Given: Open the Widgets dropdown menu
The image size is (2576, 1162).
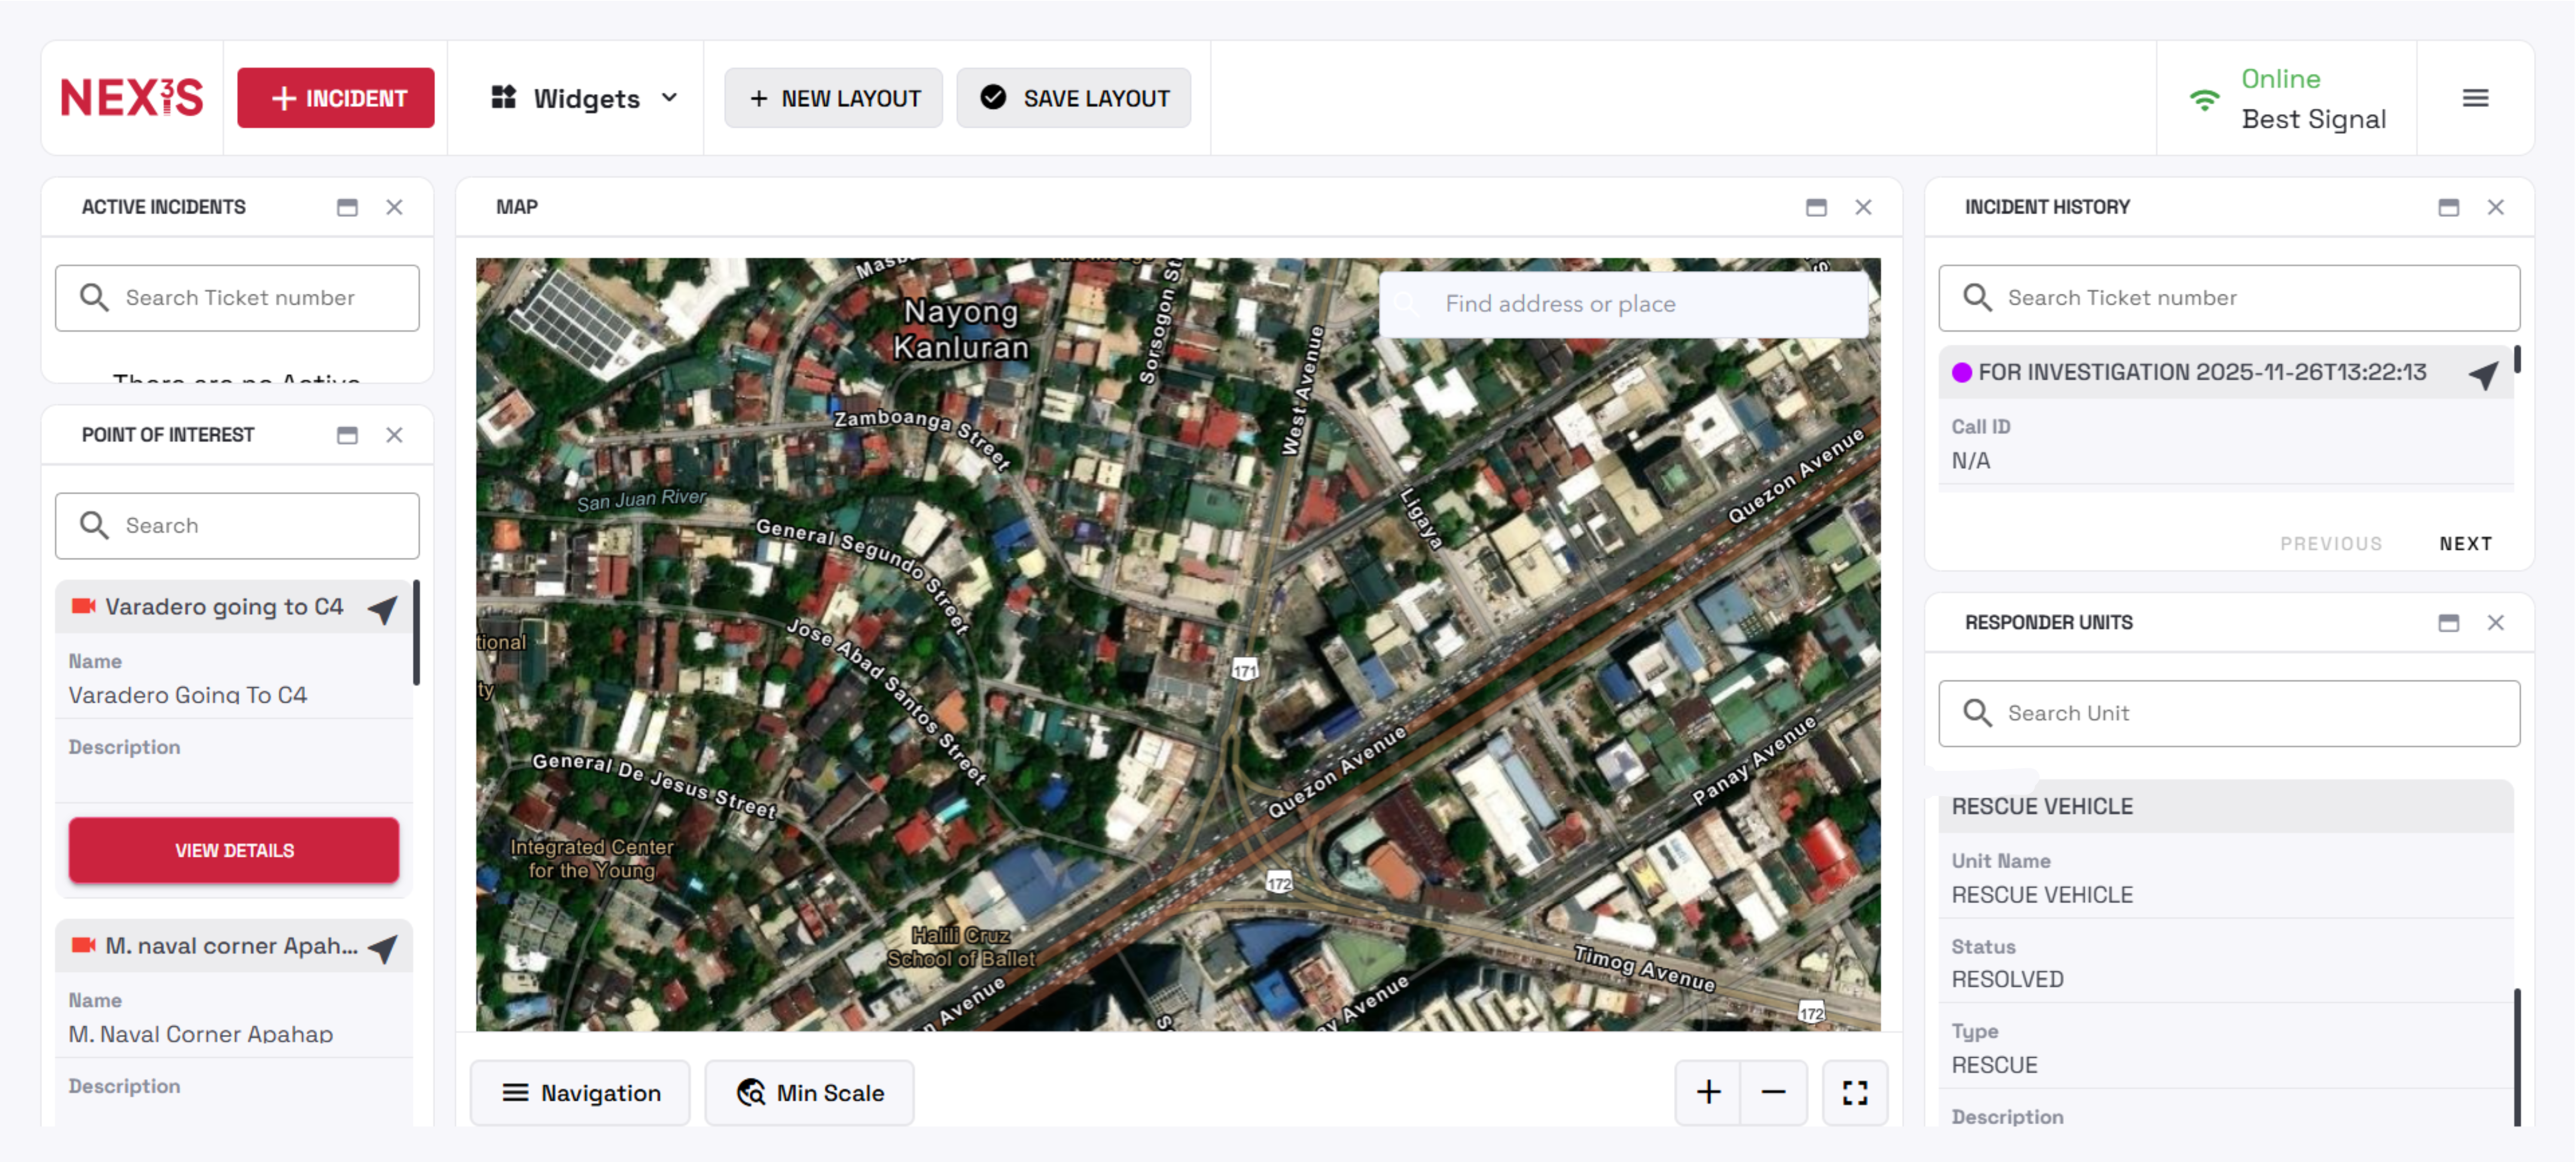Looking at the screenshot, I should coord(585,98).
